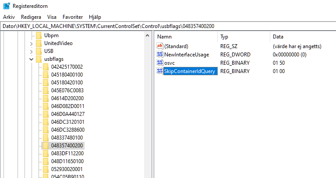Click the tree pane vertical scrollbar

(148, 105)
